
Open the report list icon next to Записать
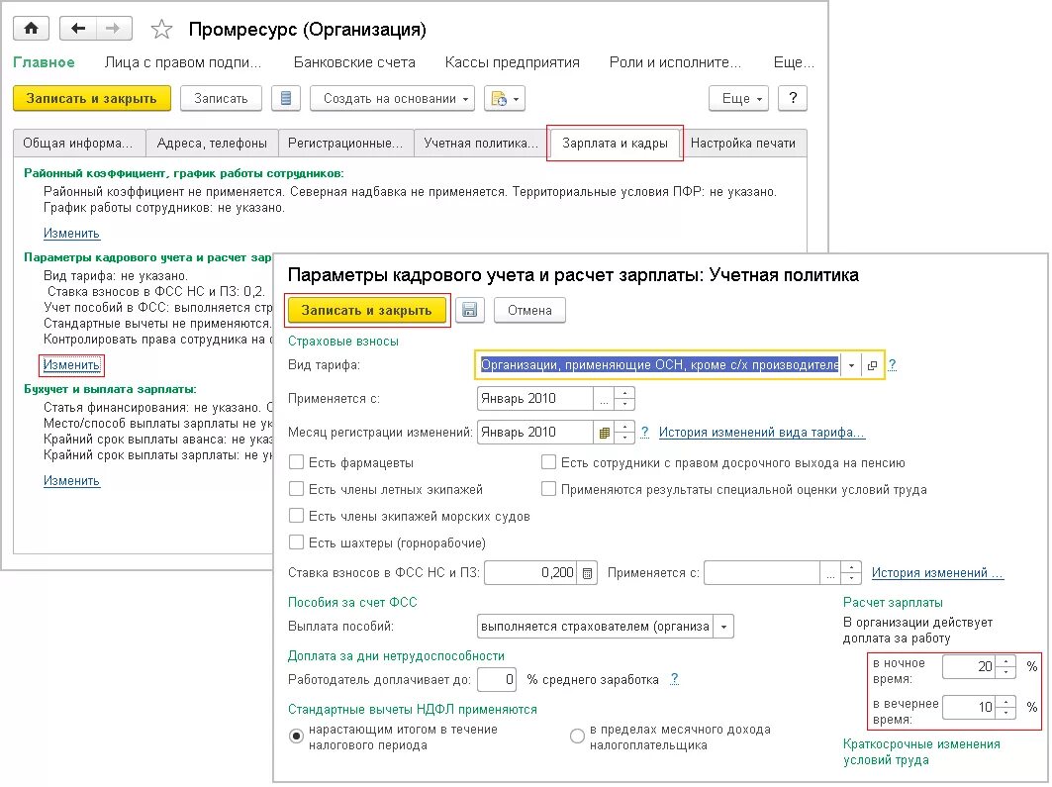click(286, 99)
